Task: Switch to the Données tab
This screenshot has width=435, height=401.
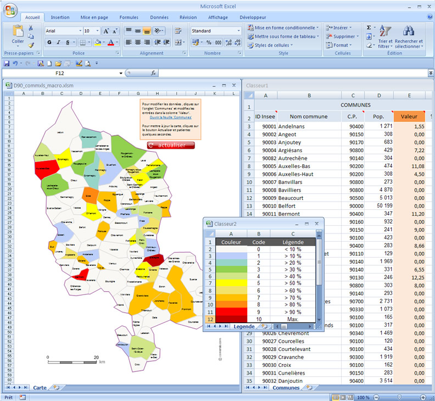Action: 159,17
